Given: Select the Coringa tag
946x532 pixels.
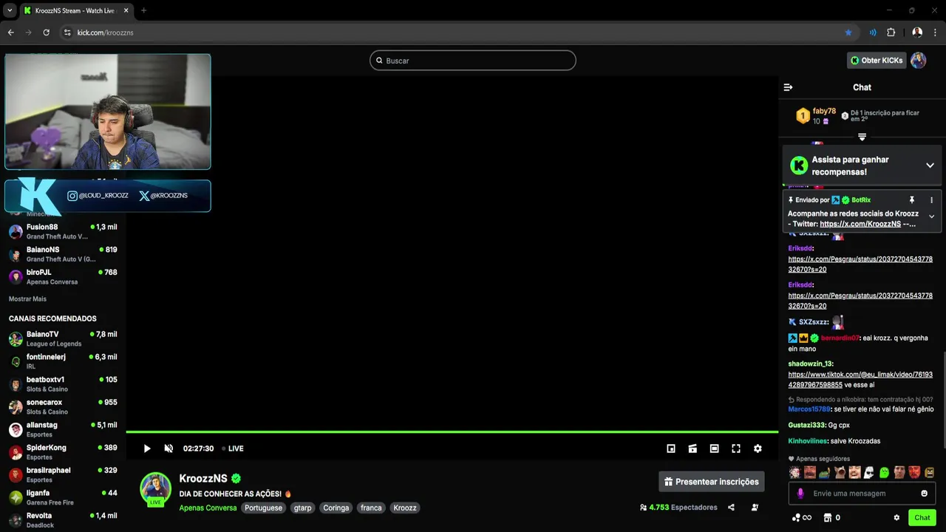Looking at the screenshot, I should (336, 508).
